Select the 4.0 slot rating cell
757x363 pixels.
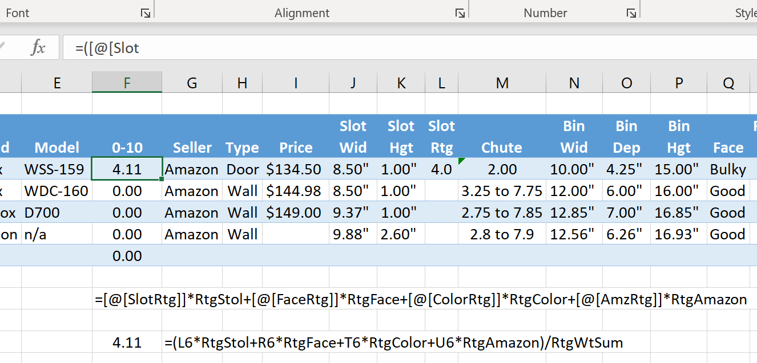point(441,169)
